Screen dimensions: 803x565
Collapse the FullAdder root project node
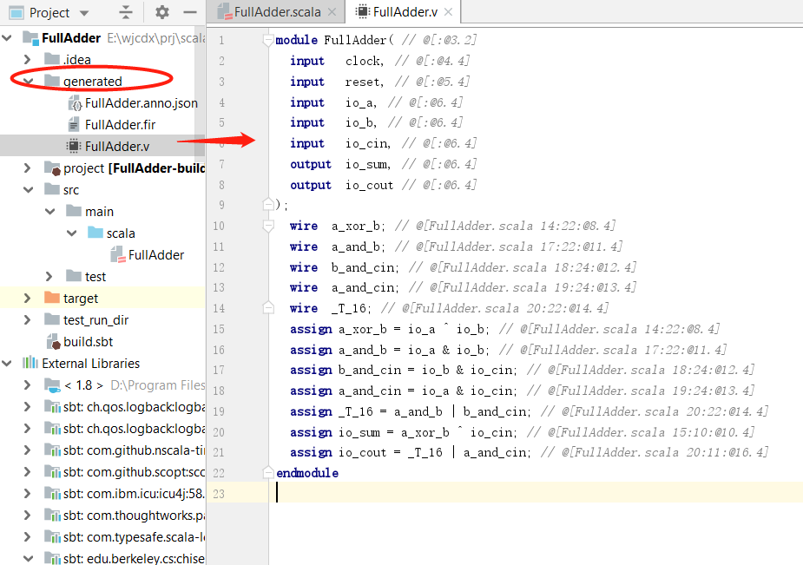[x=7, y=38]
